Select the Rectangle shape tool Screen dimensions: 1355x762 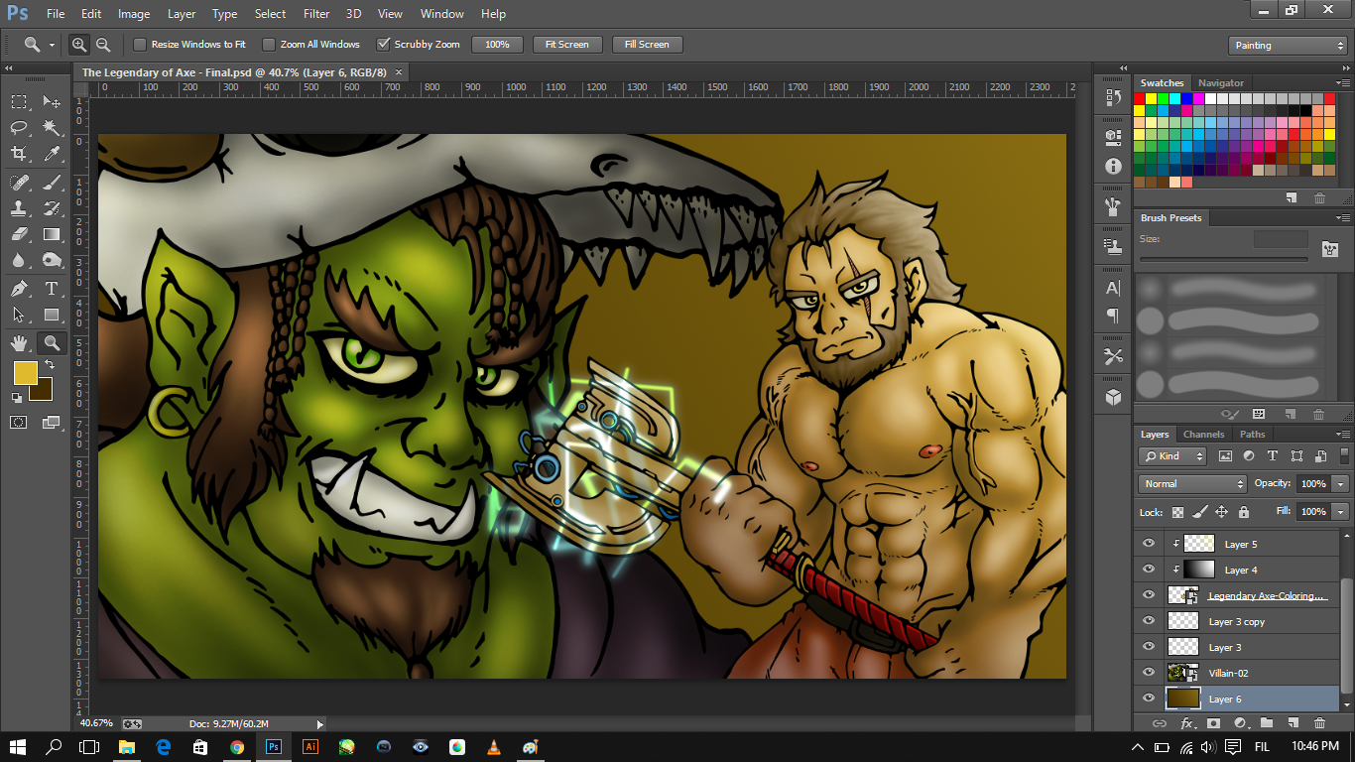click(x=52, y=315)
